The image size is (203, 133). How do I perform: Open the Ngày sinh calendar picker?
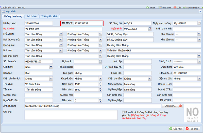pos(150,29)
